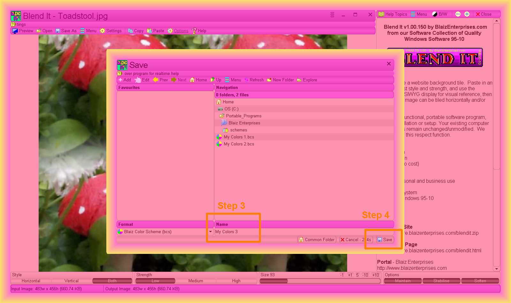This screenshot has width=511, height=303.
Task: Select file My Colors 1.bcs
Action: (304, 137)
